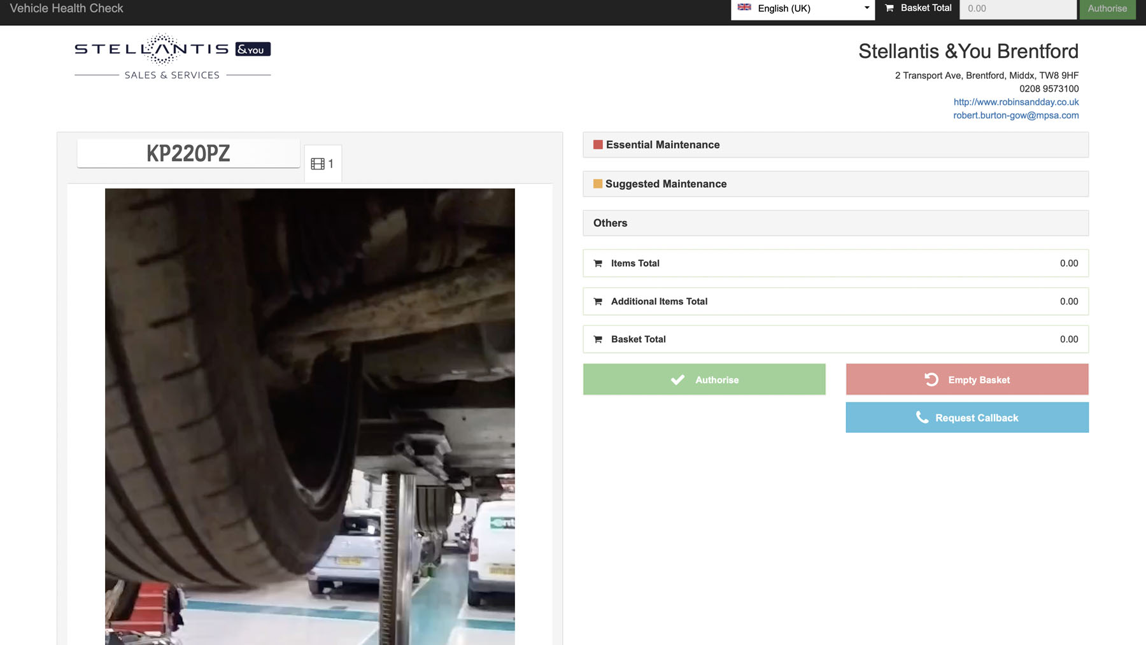1146x645 pixels.
Task: Open the video tab with film icon
Action: [323, 164]
